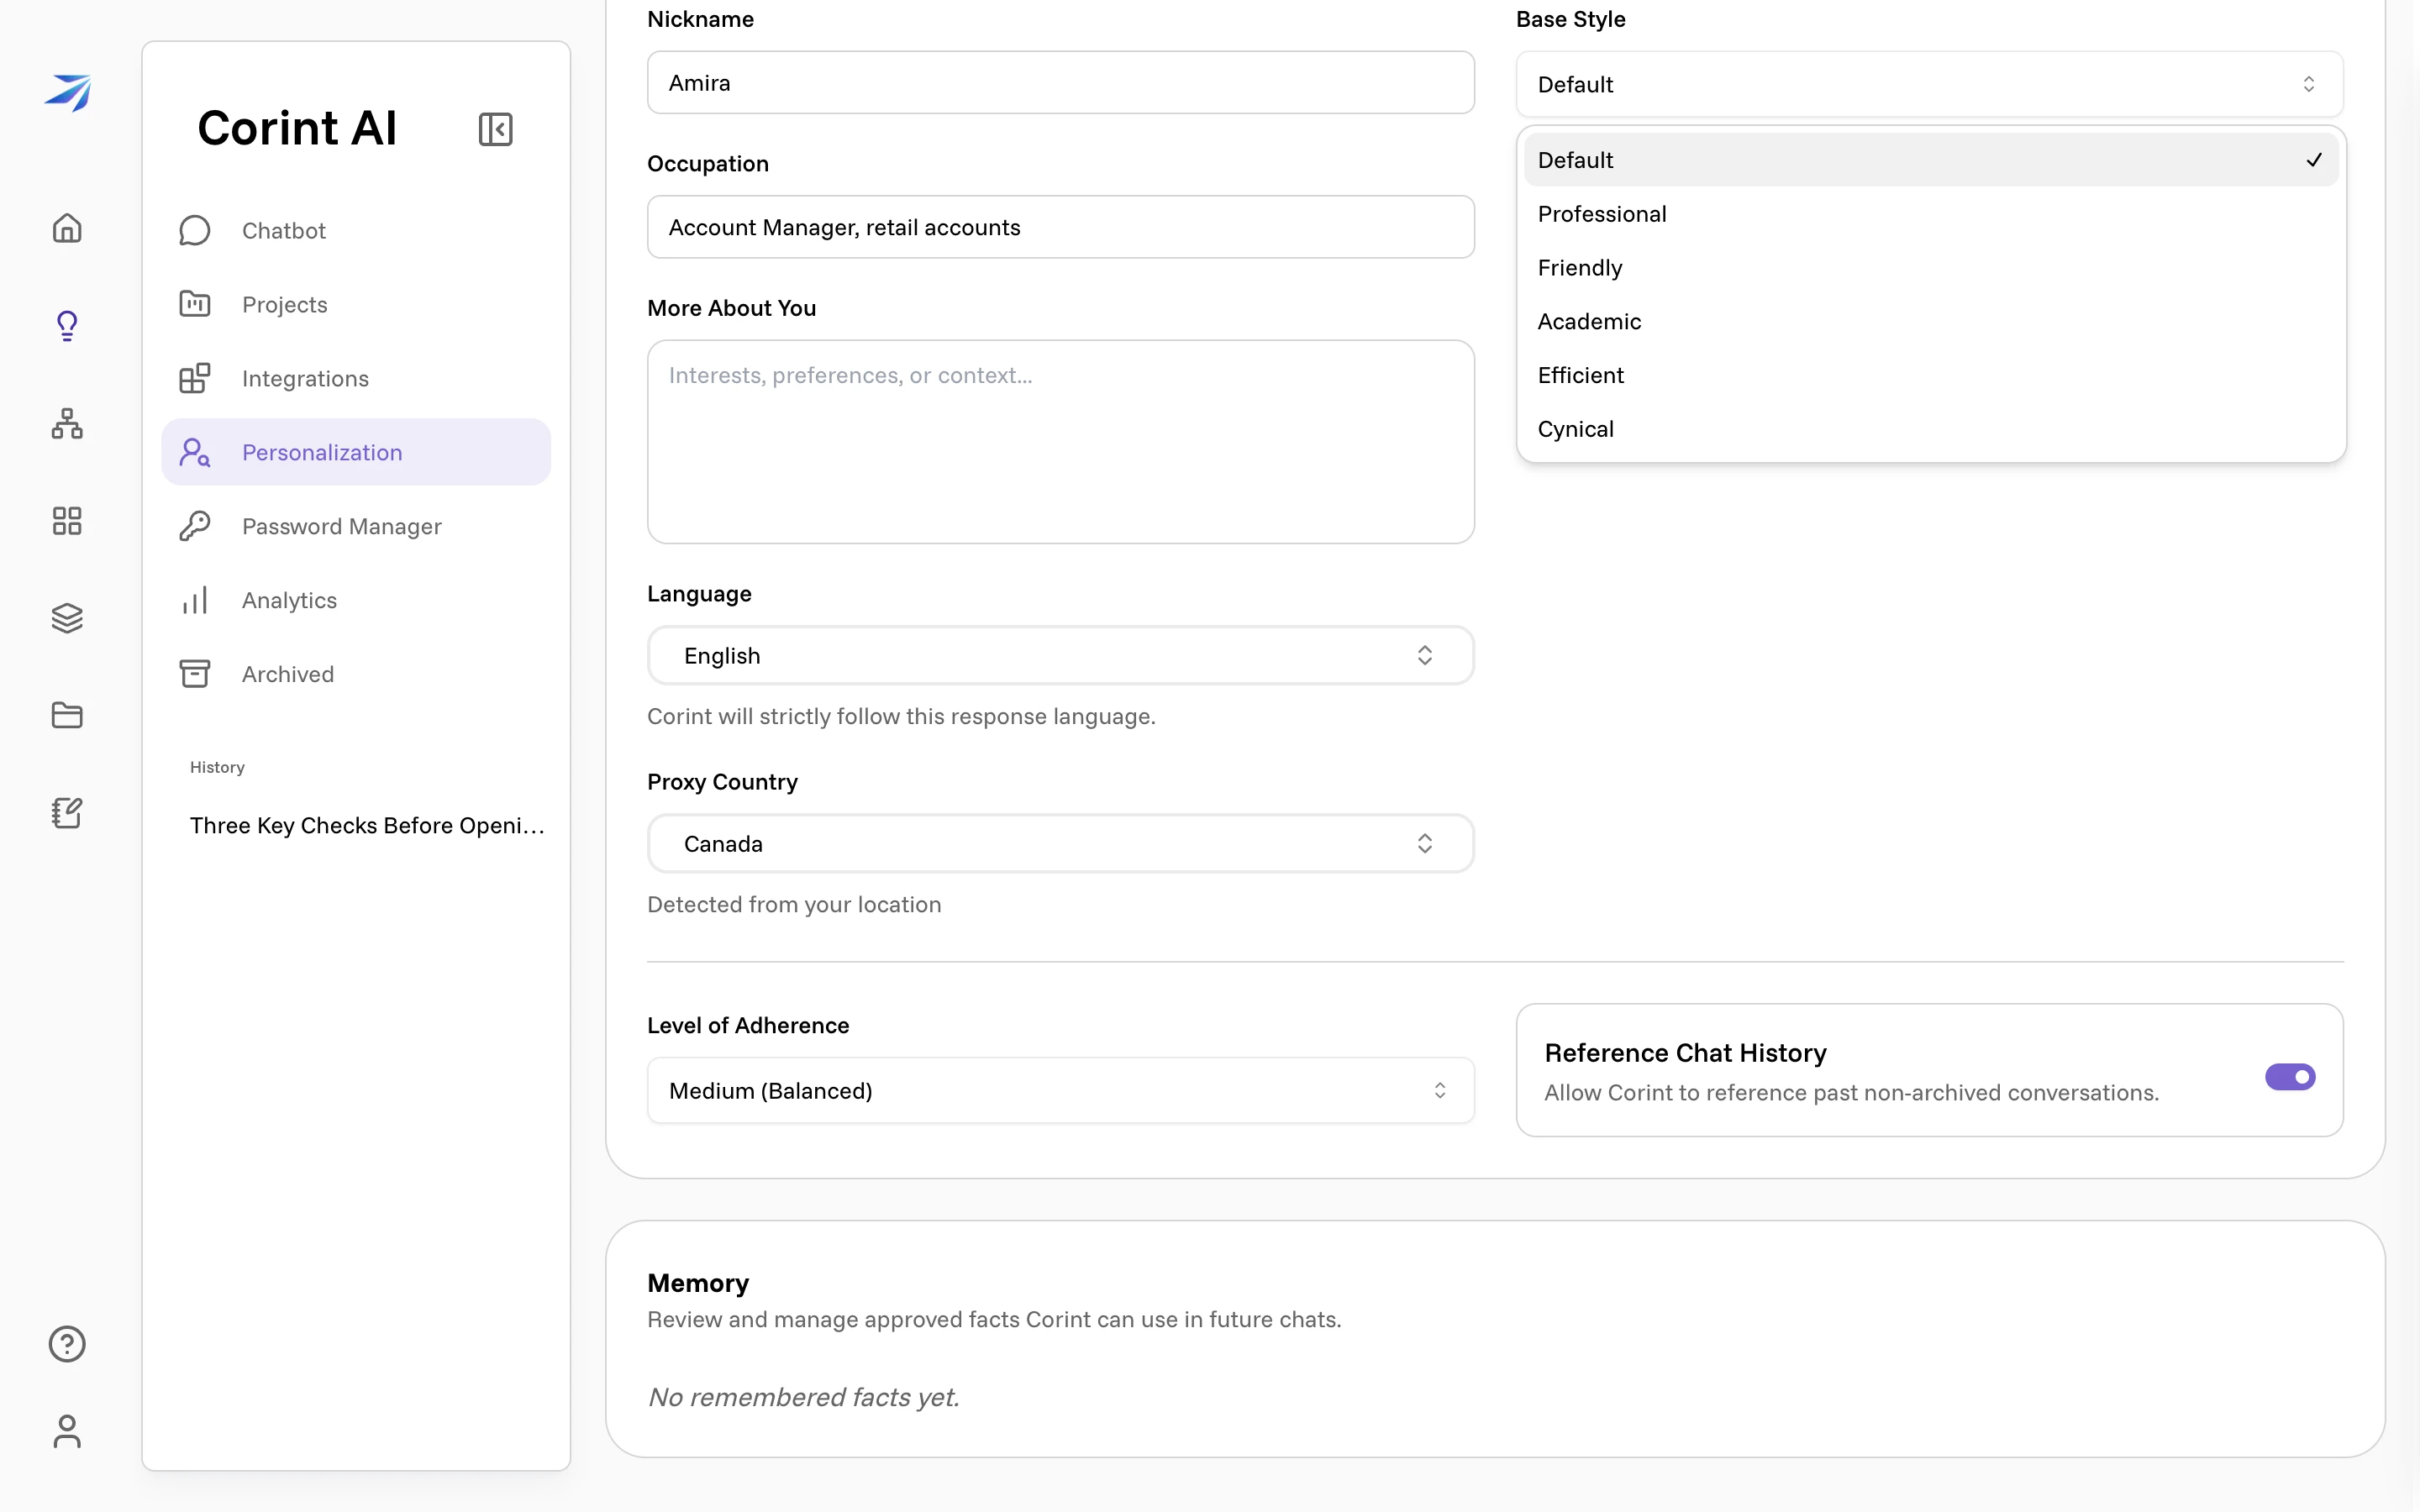The height and width of the screenshot is (1512, 2420).
Task: Collapse the Corint AI sidebar panel
Action: click(x=495, y=129)
